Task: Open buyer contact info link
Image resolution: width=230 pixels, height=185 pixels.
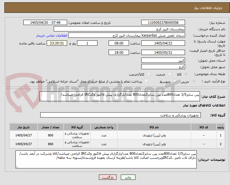Action: pos(52,35)
